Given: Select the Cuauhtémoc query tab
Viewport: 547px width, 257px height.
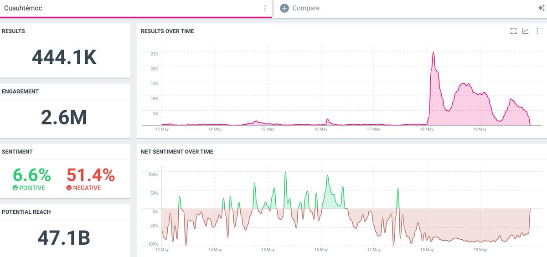Looking at the screenshot, I should (136, 8).
